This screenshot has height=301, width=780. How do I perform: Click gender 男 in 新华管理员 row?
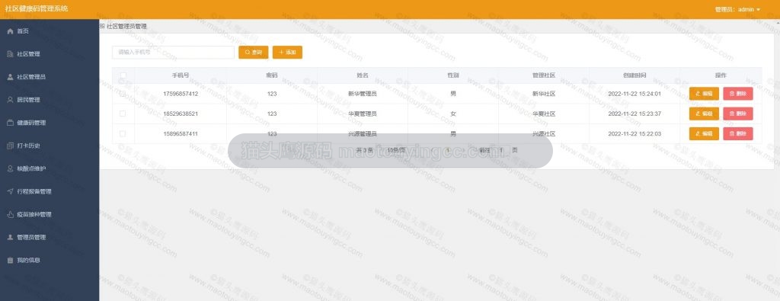click(453, 94)
